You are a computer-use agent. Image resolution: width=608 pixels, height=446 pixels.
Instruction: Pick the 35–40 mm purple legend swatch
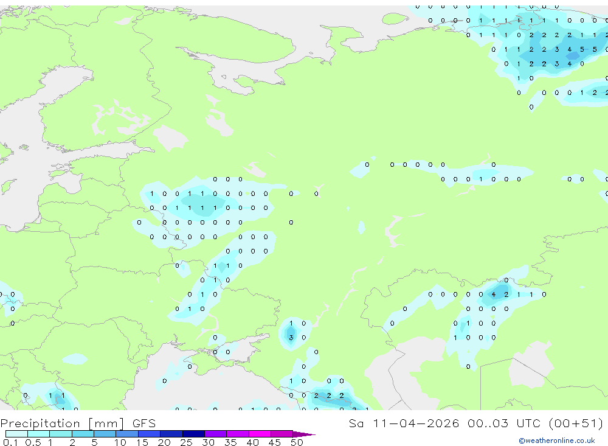point(238,434)
